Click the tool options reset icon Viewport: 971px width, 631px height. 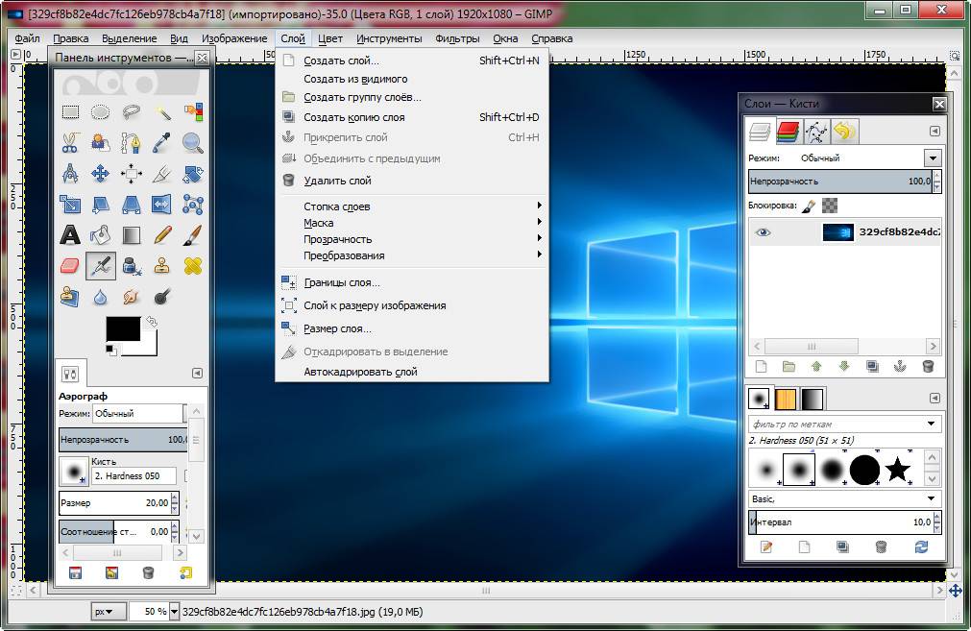(x=185, y=572)
